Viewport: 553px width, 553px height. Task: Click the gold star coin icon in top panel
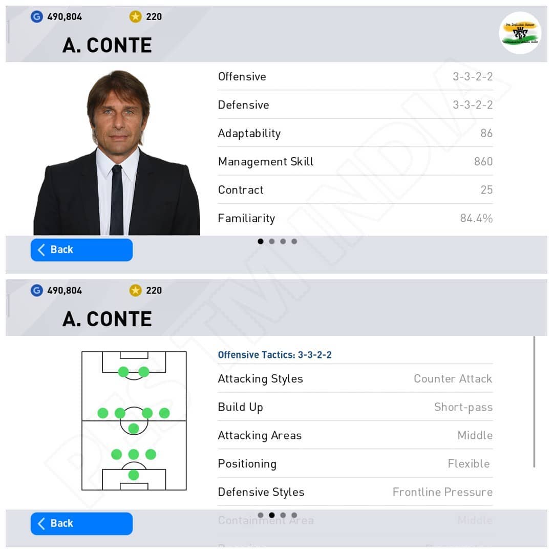tap(135, 16)
